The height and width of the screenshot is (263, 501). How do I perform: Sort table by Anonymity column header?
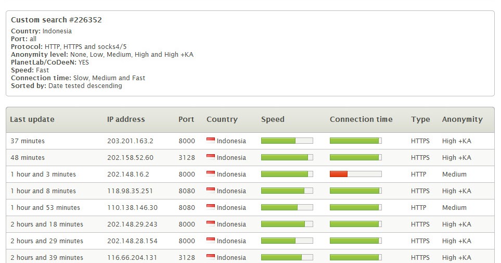point(463,119)
